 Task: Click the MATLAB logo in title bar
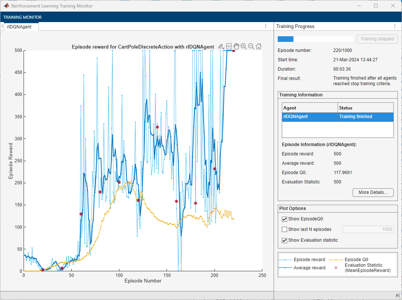pyautogui.click(x=6, y=6)
